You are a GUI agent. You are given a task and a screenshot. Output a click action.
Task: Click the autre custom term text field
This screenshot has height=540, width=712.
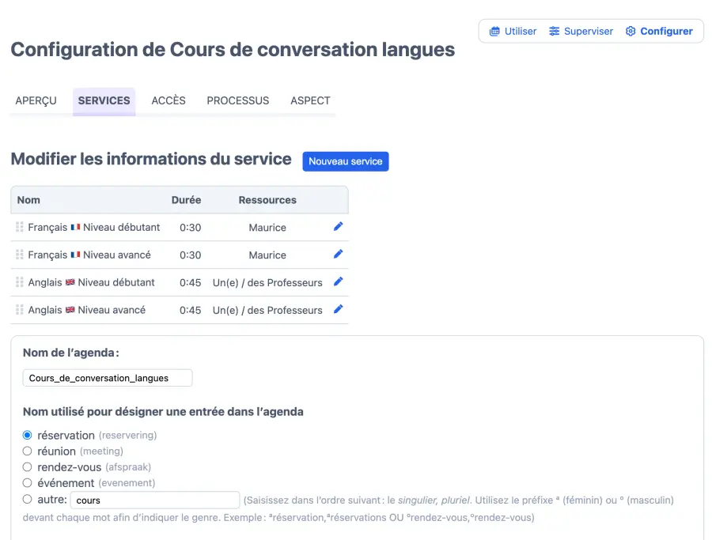click(x=155, y=500)
